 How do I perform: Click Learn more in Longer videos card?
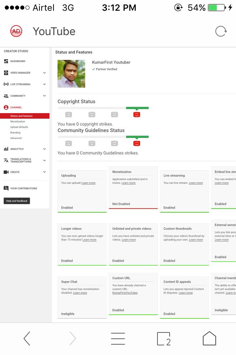(90, 240)
